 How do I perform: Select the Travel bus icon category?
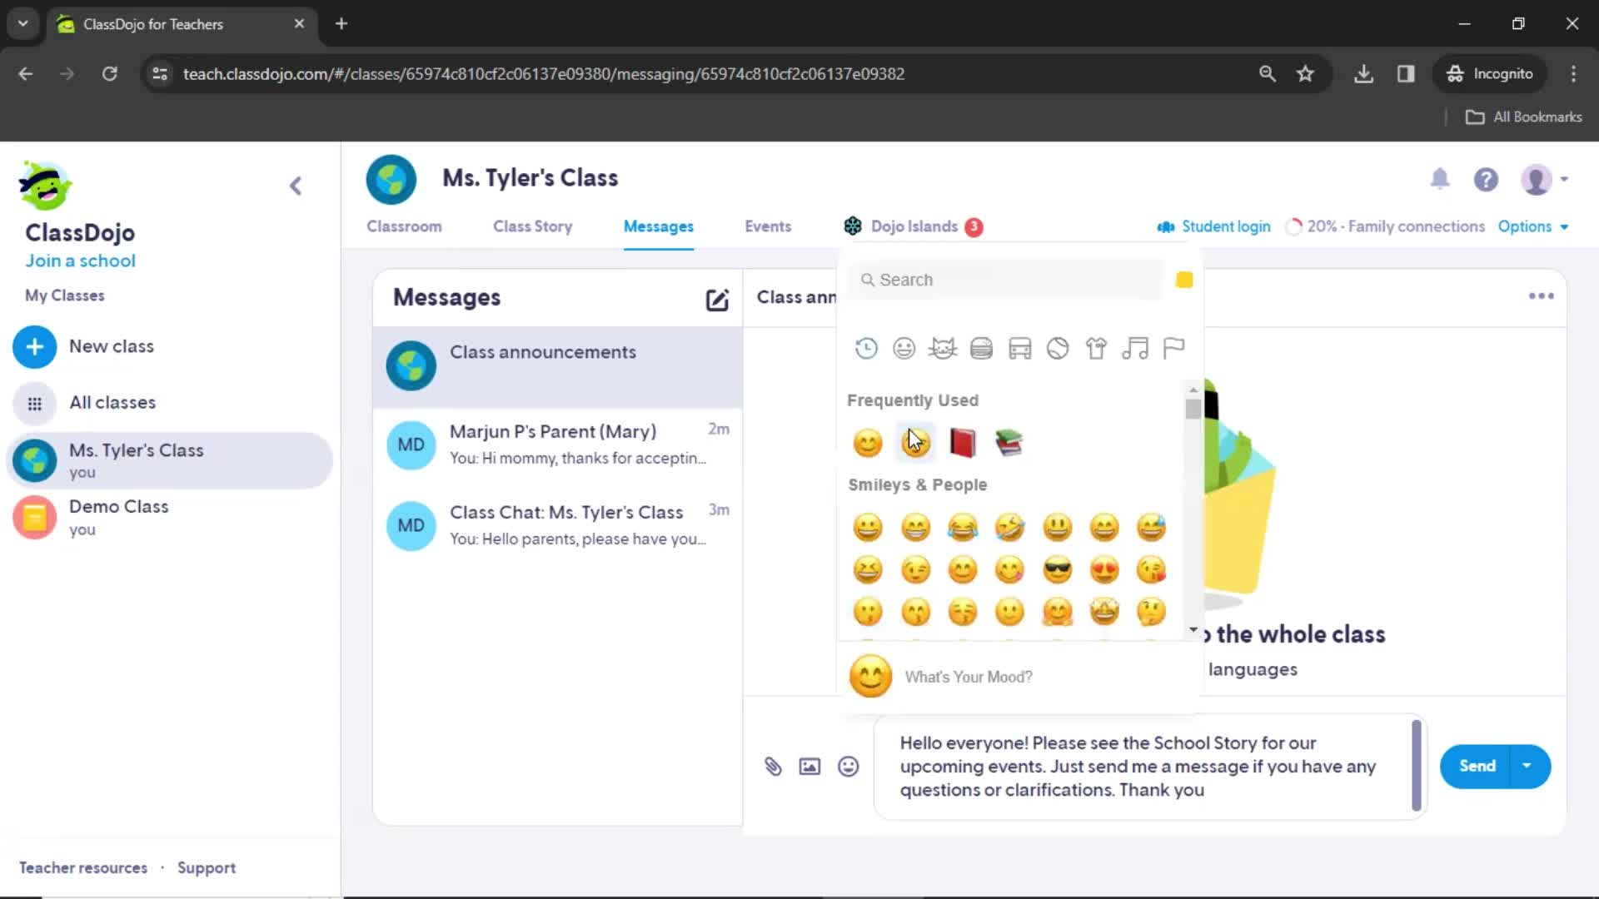(1019, 348)
